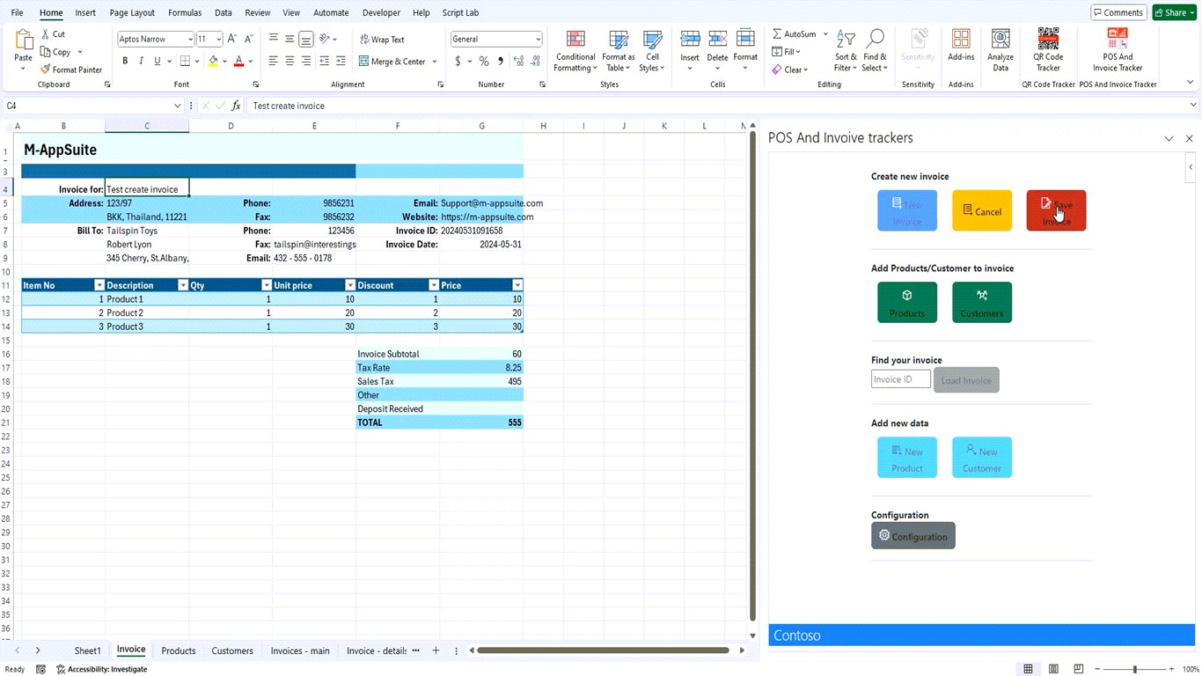
Task: Click the formula bar text field
Action: tap(717, 106)
